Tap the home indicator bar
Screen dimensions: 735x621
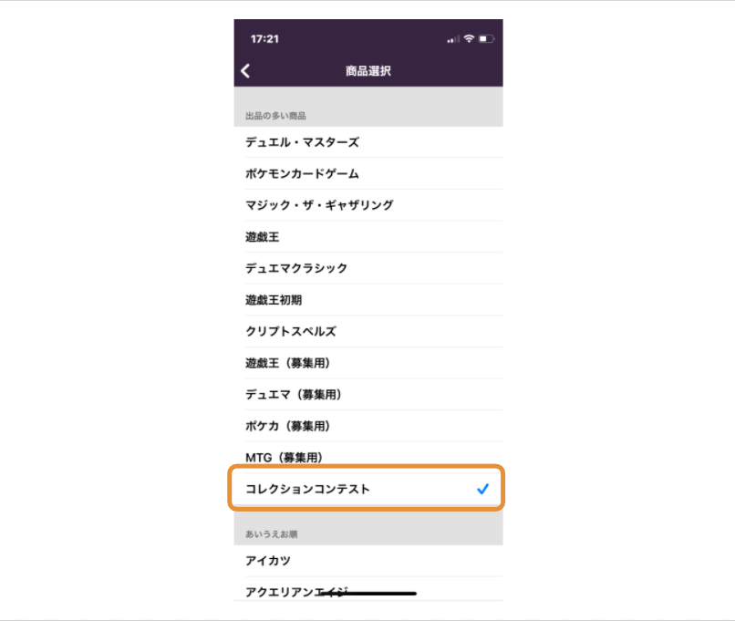[x=368, y=594]
